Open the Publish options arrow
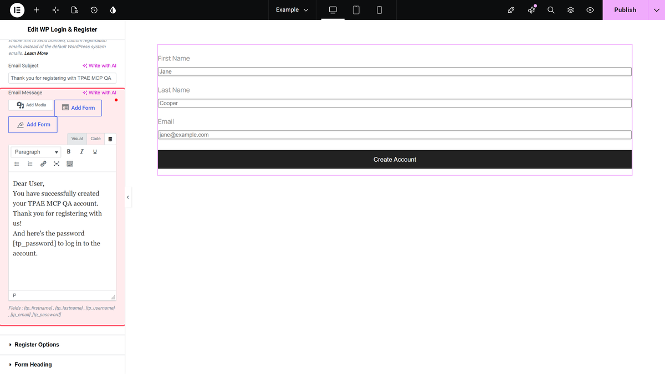This screenshot has width=665, height=374. click(657, 10)
